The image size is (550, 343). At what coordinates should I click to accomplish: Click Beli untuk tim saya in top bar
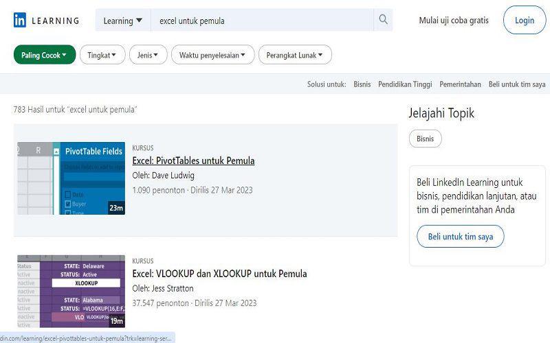pos(517,84)
